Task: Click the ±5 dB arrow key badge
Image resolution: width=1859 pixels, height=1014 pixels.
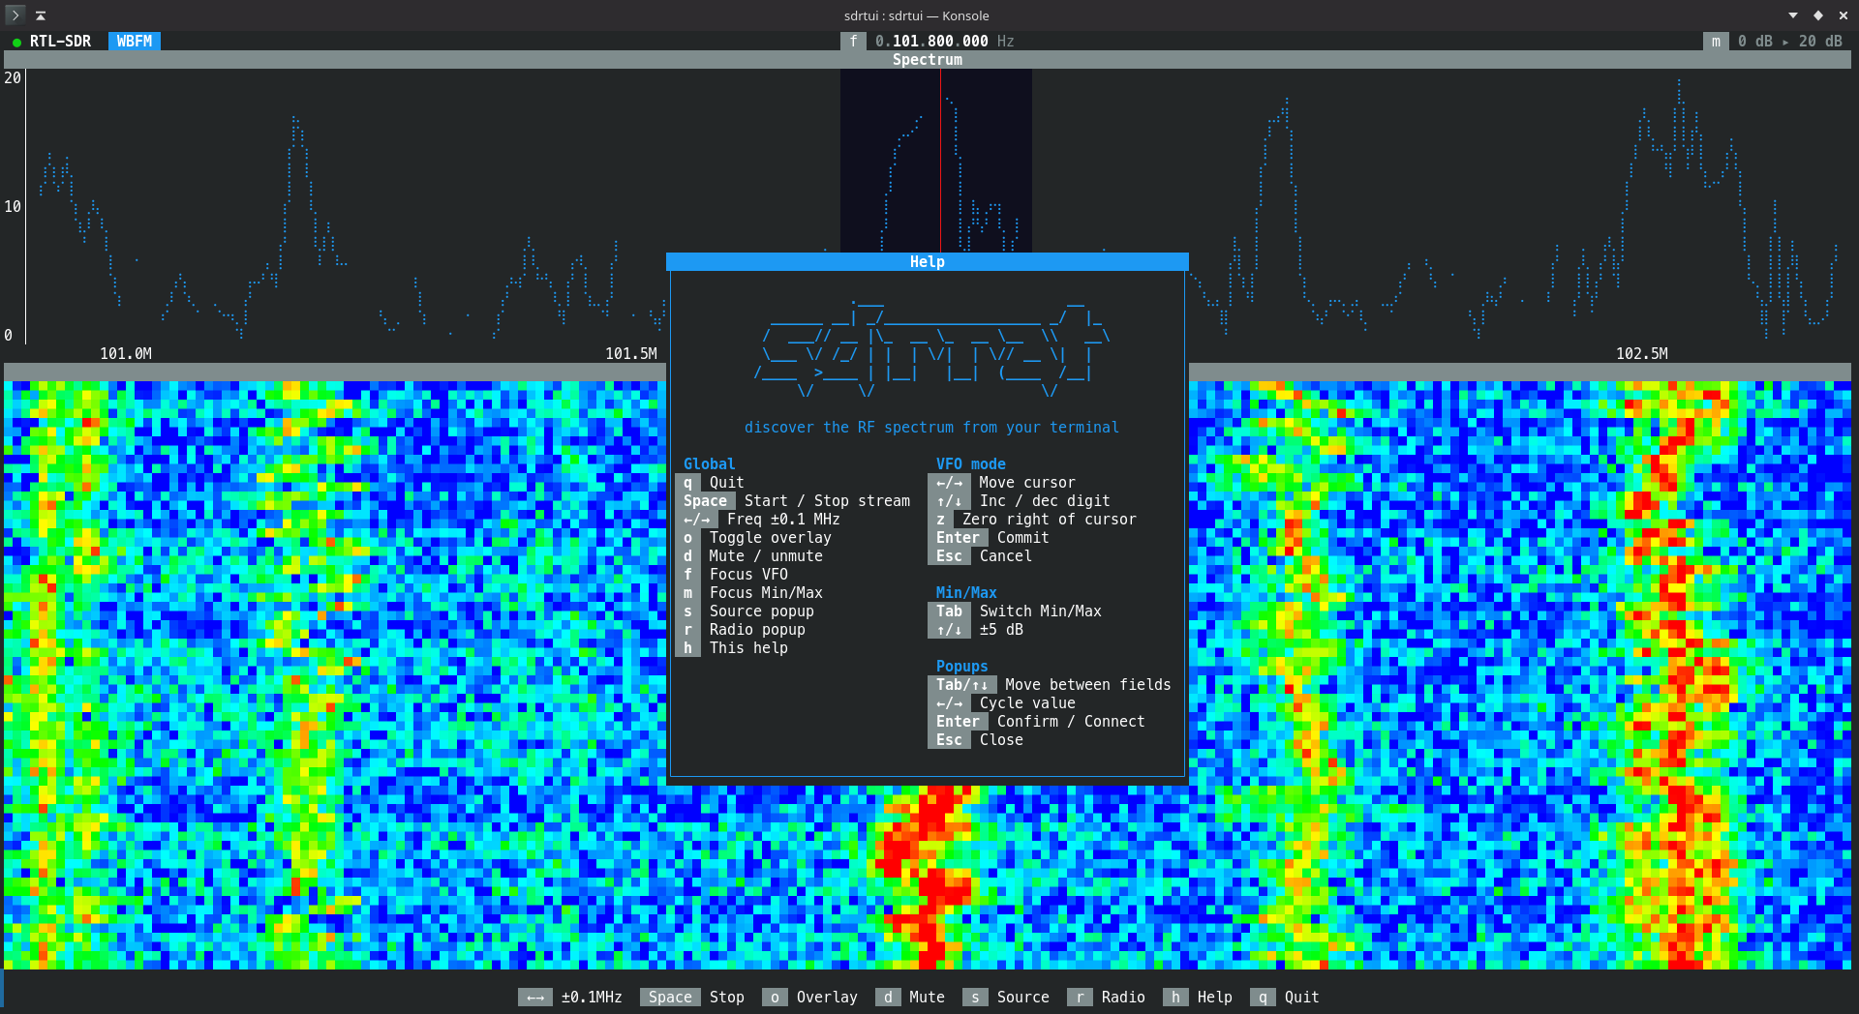Action: (x=949, y=629)
